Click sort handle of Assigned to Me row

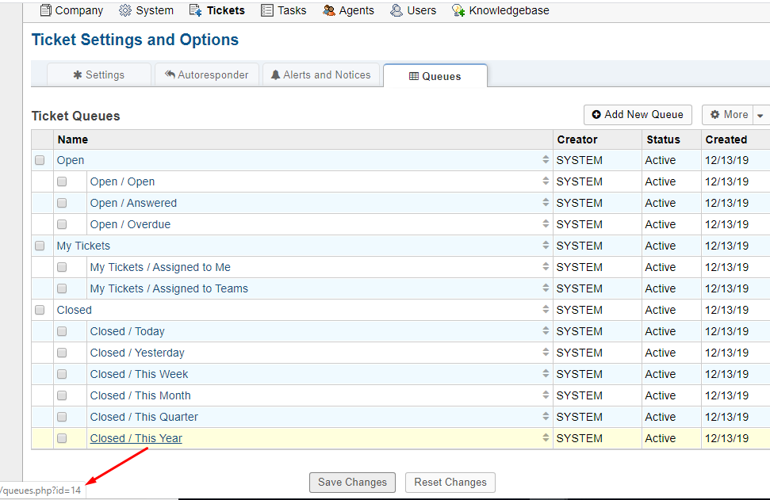(546, 266)
